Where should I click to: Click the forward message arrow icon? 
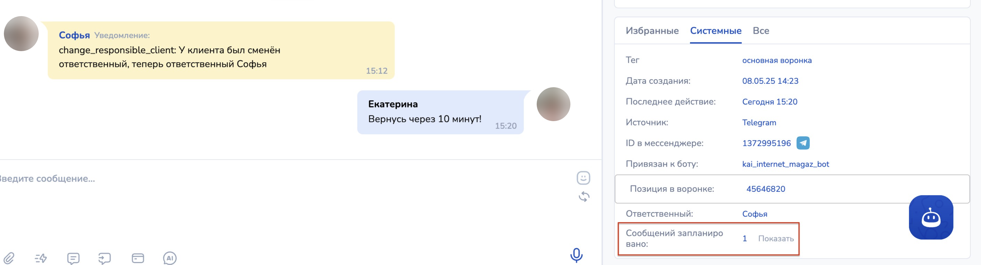point(104,258)
